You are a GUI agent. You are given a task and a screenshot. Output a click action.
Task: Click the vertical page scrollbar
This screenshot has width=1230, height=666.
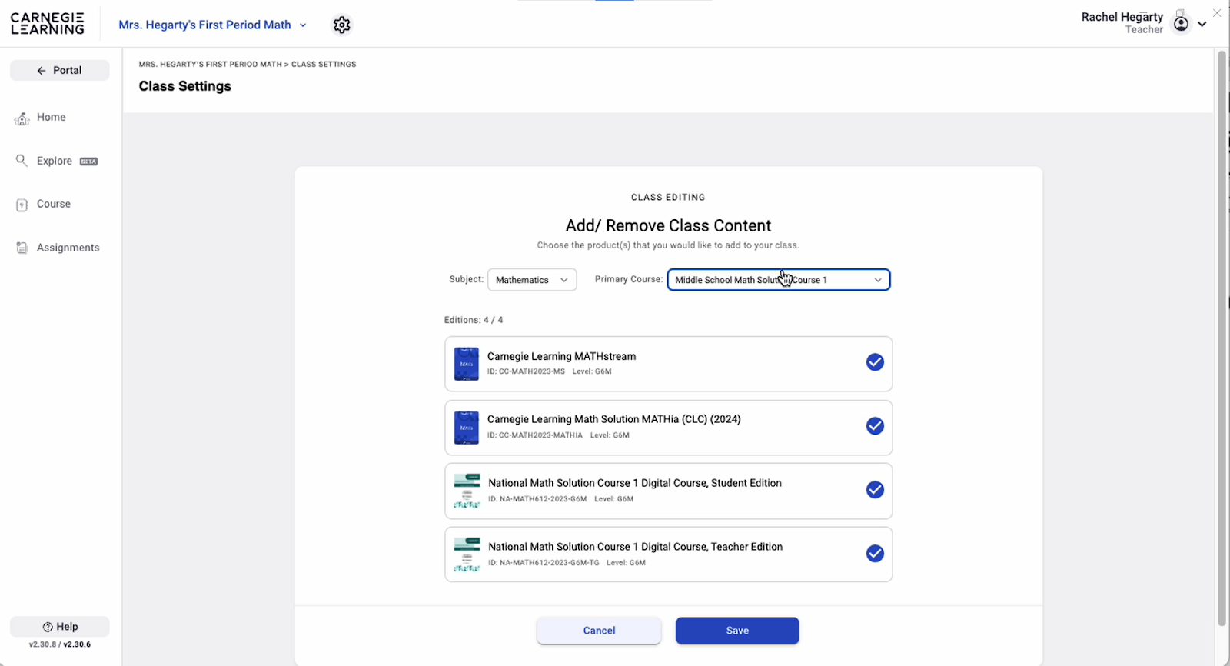tap(1222, 338)
